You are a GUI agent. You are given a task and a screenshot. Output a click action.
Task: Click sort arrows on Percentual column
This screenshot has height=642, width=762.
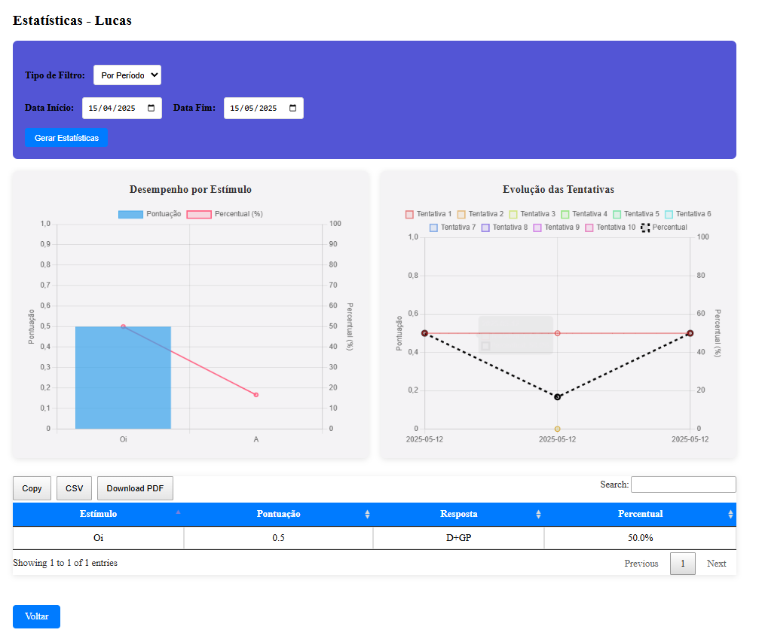[x=730, y=515]
